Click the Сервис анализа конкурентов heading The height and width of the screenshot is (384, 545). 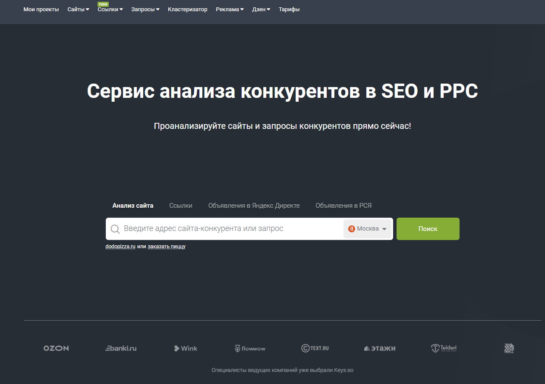(x=283, y=91)
